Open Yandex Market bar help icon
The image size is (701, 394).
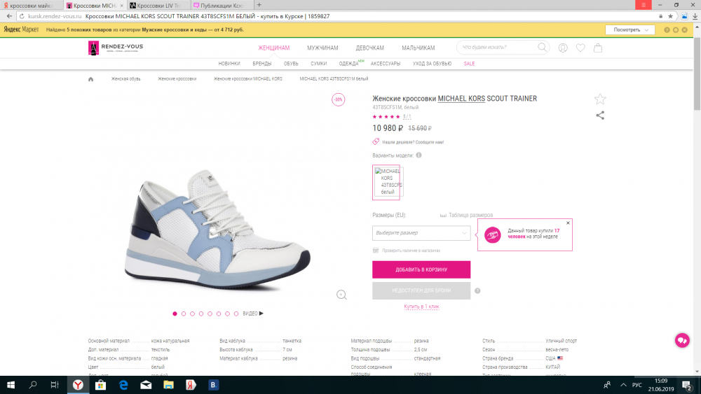coord(667,30)
